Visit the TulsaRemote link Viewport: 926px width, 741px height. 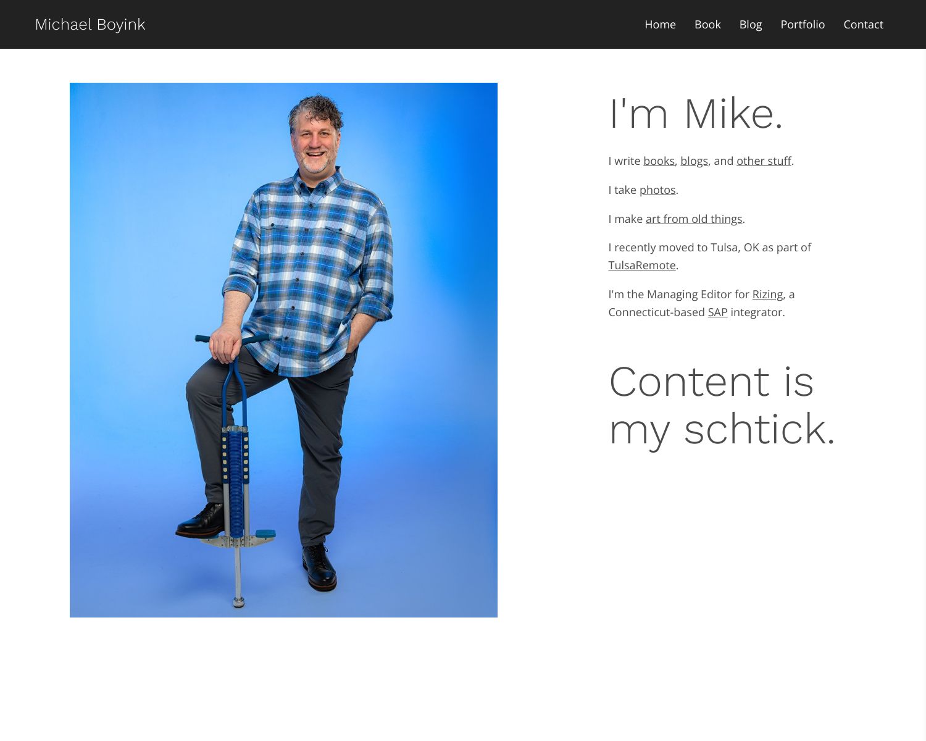[x=642, y=265]
